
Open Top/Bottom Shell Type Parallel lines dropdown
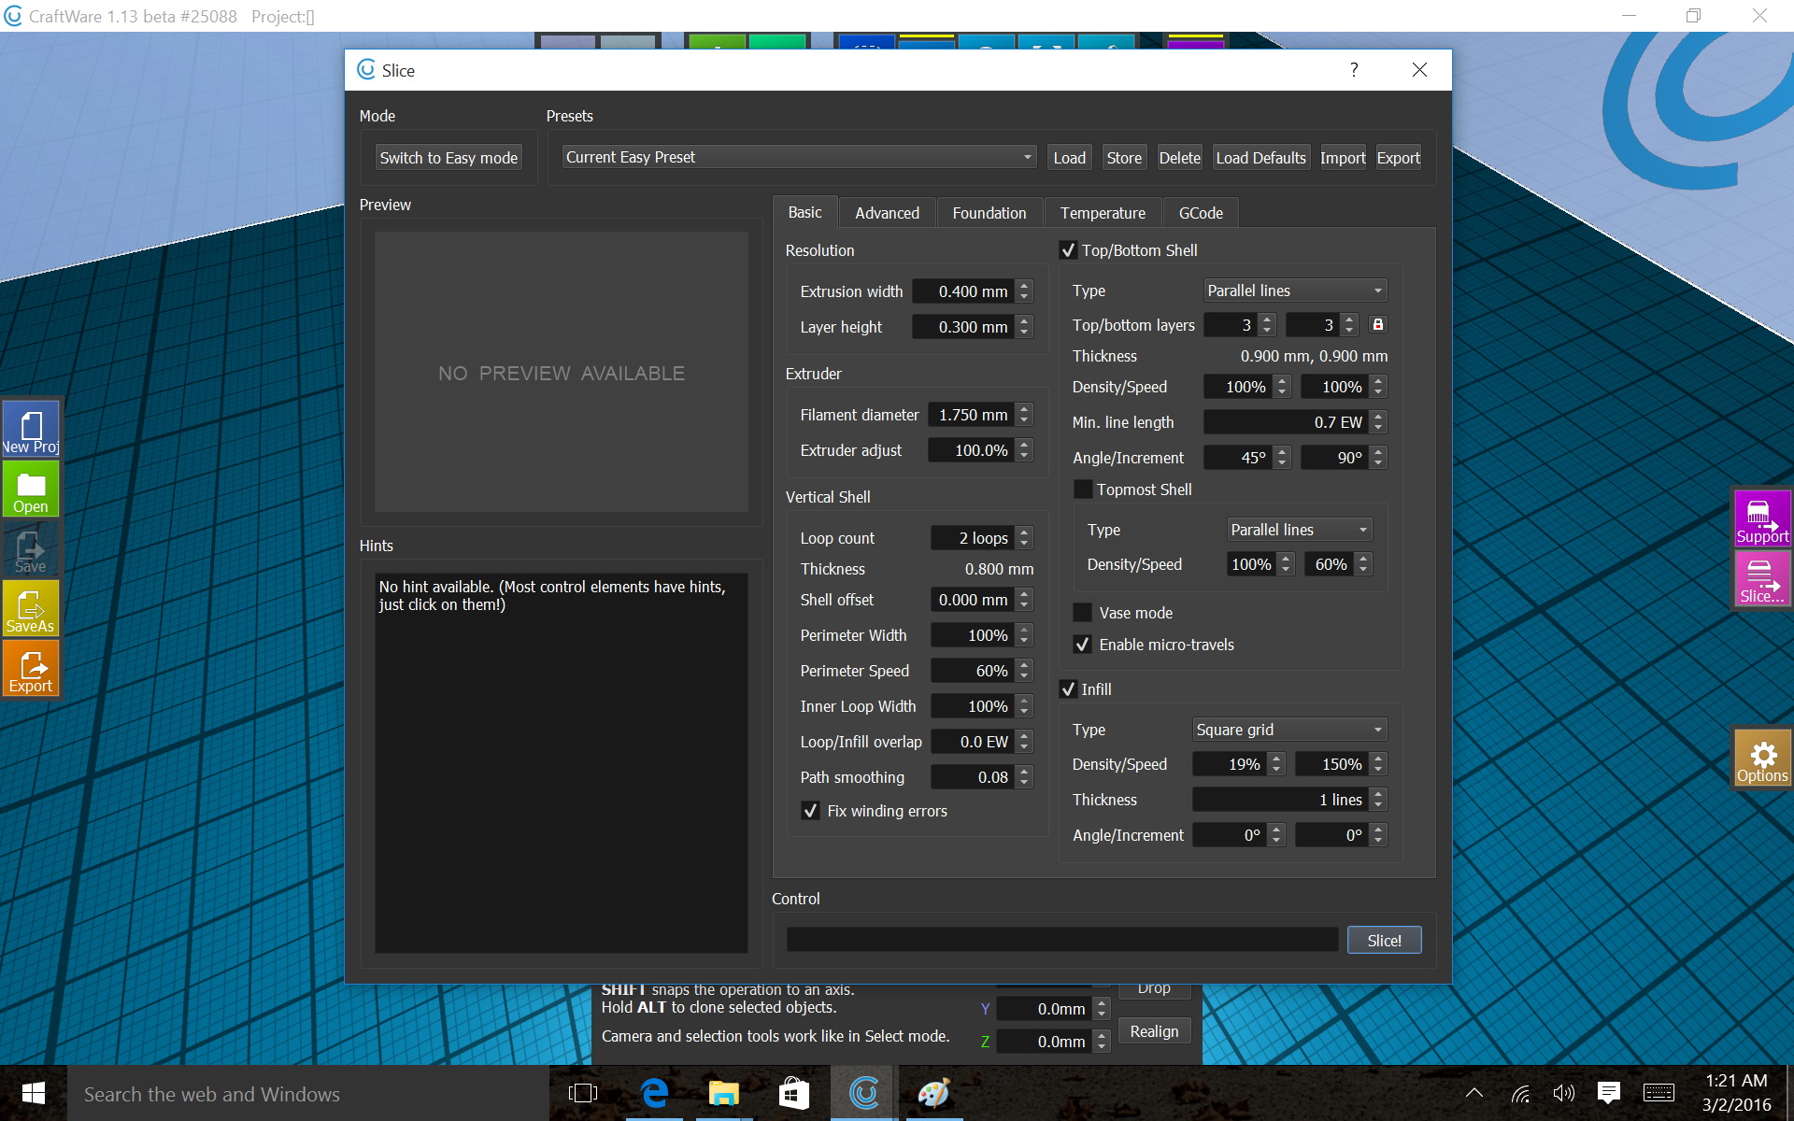point(1294,291)
